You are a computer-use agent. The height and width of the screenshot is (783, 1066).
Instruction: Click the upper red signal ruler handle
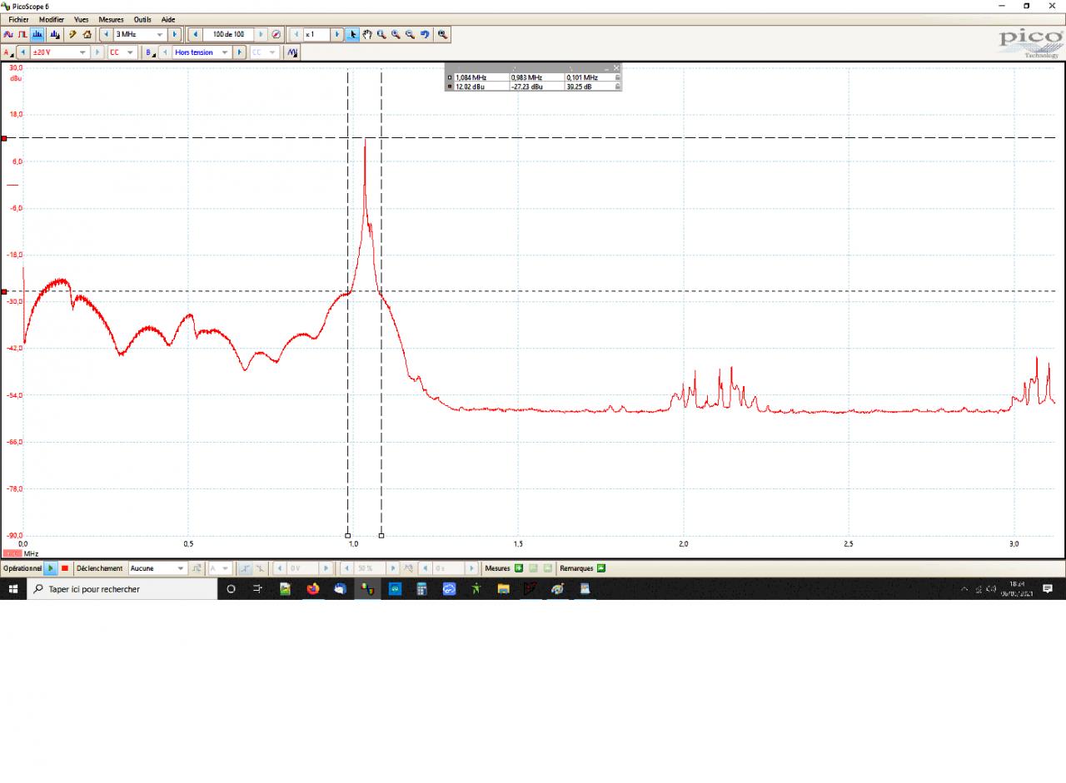(4, 138)
